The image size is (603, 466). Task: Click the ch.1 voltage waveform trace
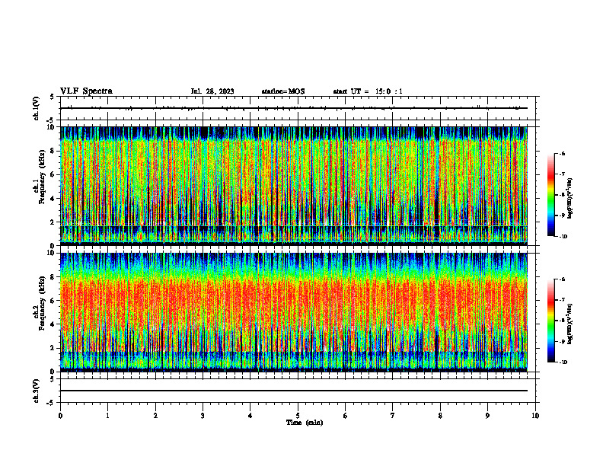pyautogui.click(x=294, y=108)
